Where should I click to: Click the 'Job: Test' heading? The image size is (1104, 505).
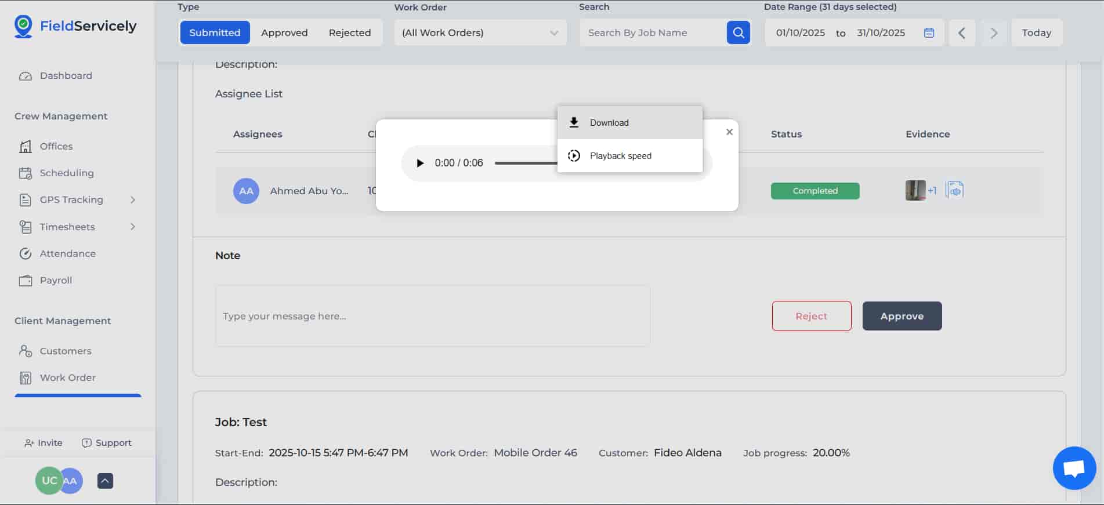tap(241, 422)
